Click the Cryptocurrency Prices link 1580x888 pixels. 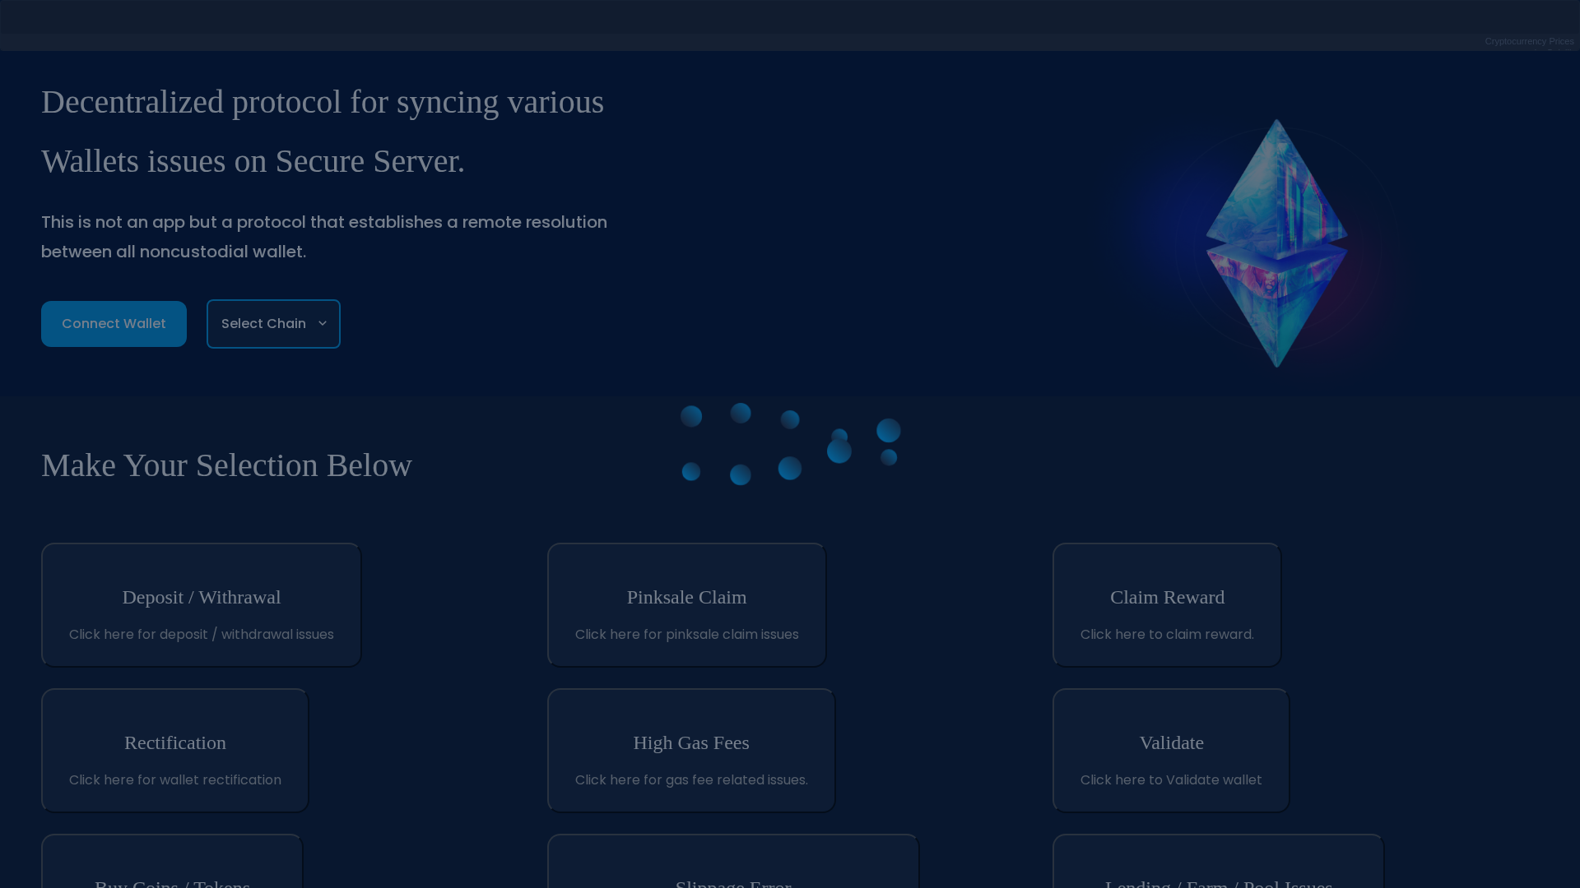click(x=1529, y=41)
